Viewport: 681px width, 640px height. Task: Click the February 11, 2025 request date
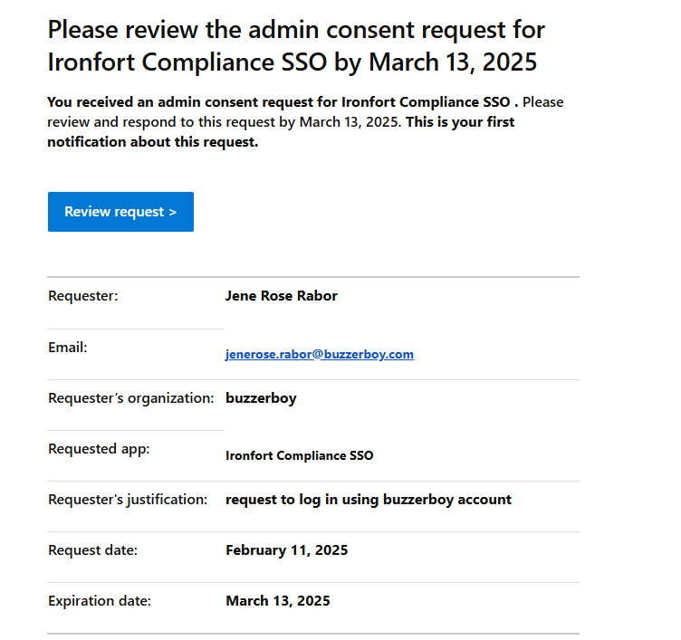[286, 550]
